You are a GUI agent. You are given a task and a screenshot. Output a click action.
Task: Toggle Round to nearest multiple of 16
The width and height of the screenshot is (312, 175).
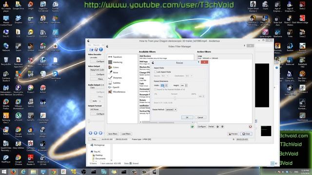[155, 89]
